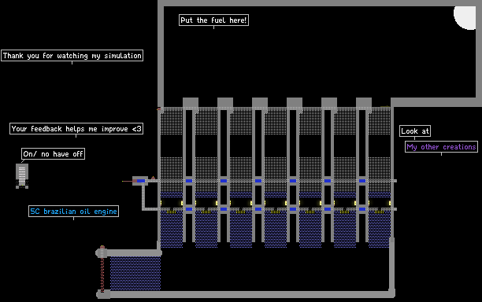Open the purple 'My other creations' link
482x302 pixels.
coord(441,147)
